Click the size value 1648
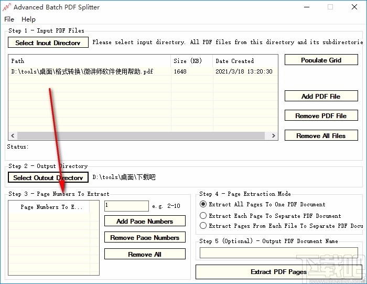Screen dimensions: 367x284 pos(180,71)
